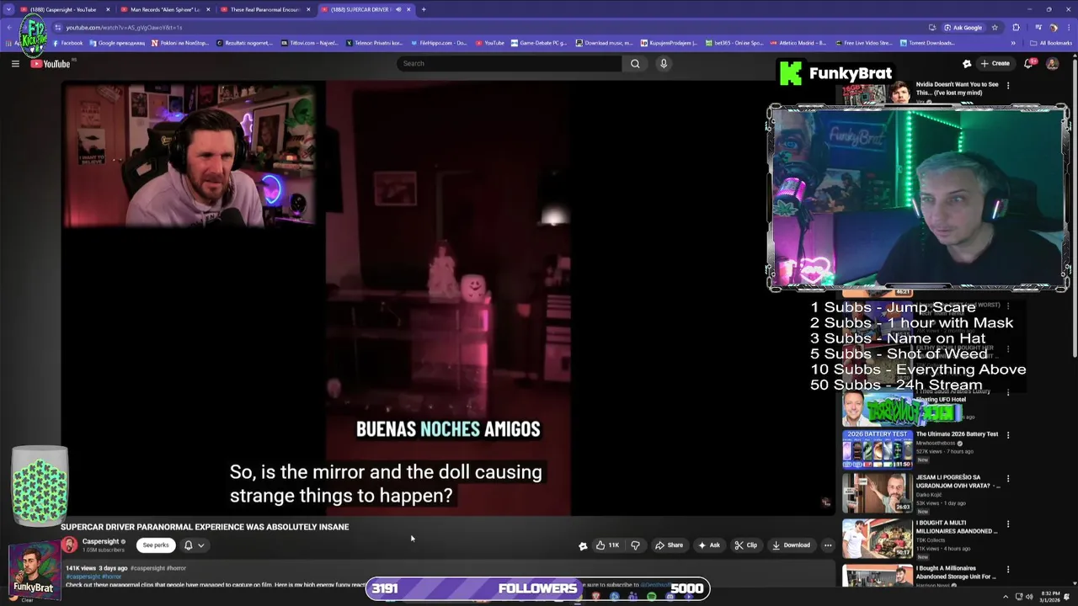The width and height of the screenshot is (1078, 606).
Task: Open the browser three-dot menu
Action: [1069, 27]
